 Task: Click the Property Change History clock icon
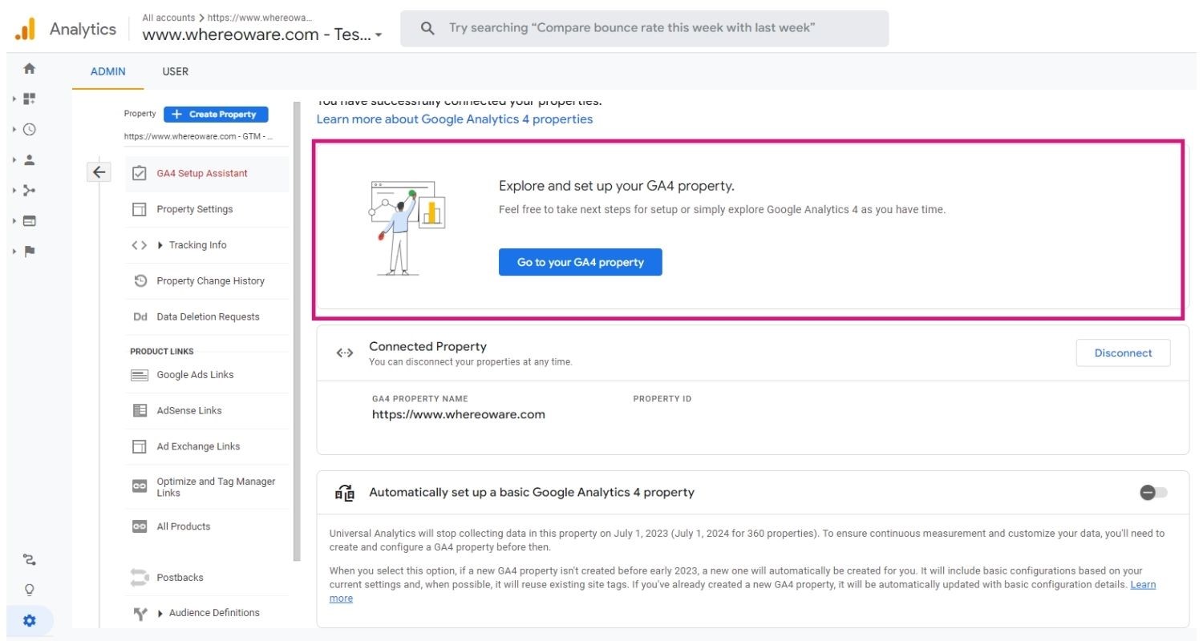140,280
